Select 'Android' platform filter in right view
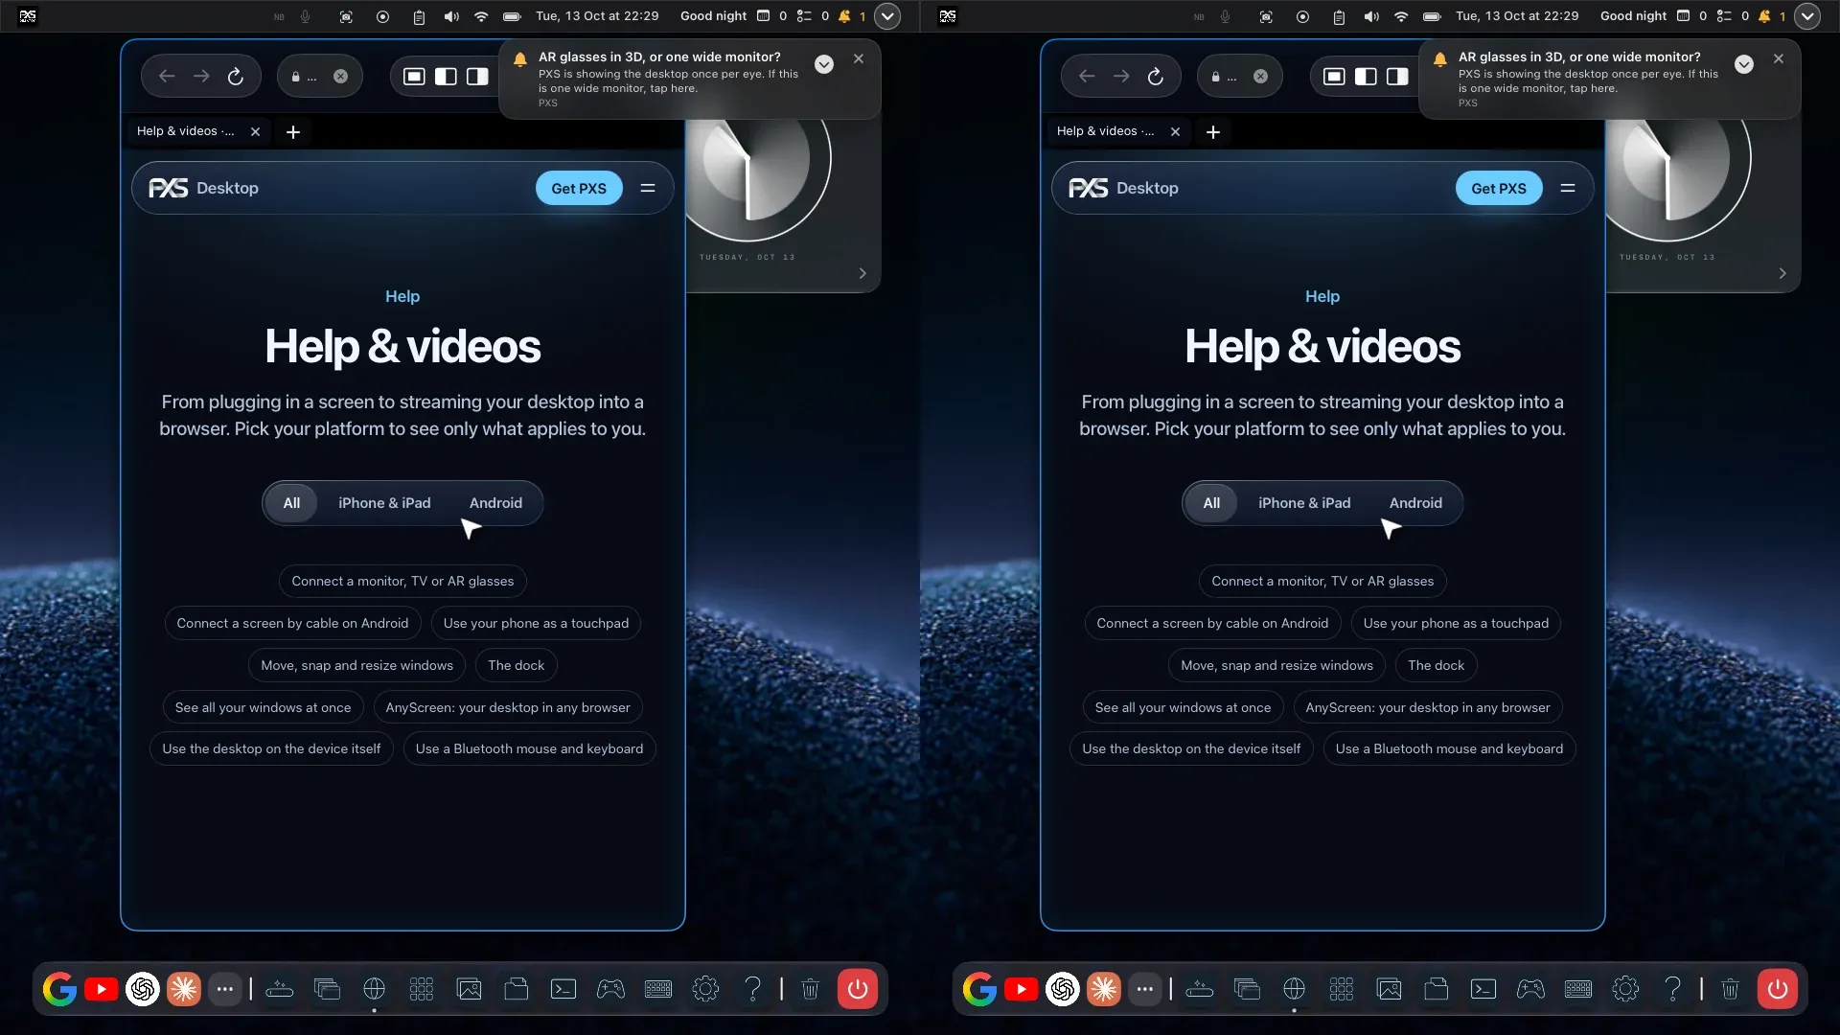This screenshot has width=1840, height=1035. pos(1415,503)
